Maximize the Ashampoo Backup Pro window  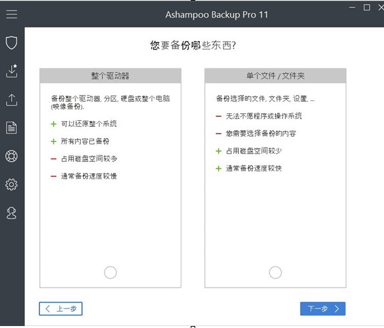point(366,7)
